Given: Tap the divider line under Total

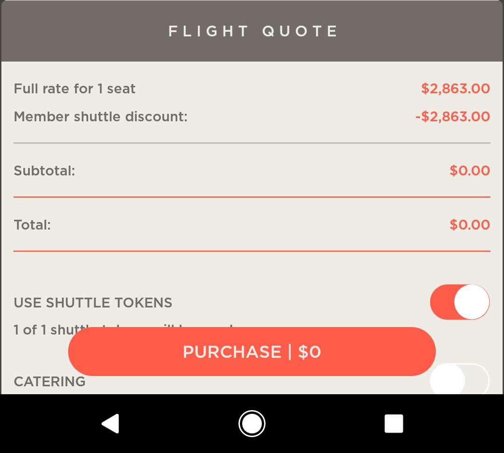Looking at the screenshot, I should [x=252, y=251].
